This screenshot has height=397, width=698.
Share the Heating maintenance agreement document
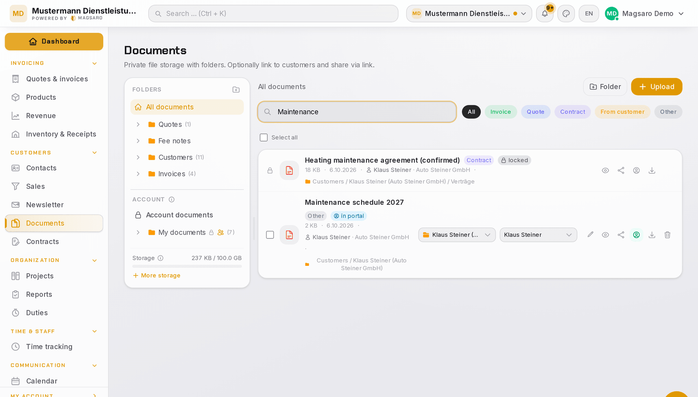click(x=621, y=170)
